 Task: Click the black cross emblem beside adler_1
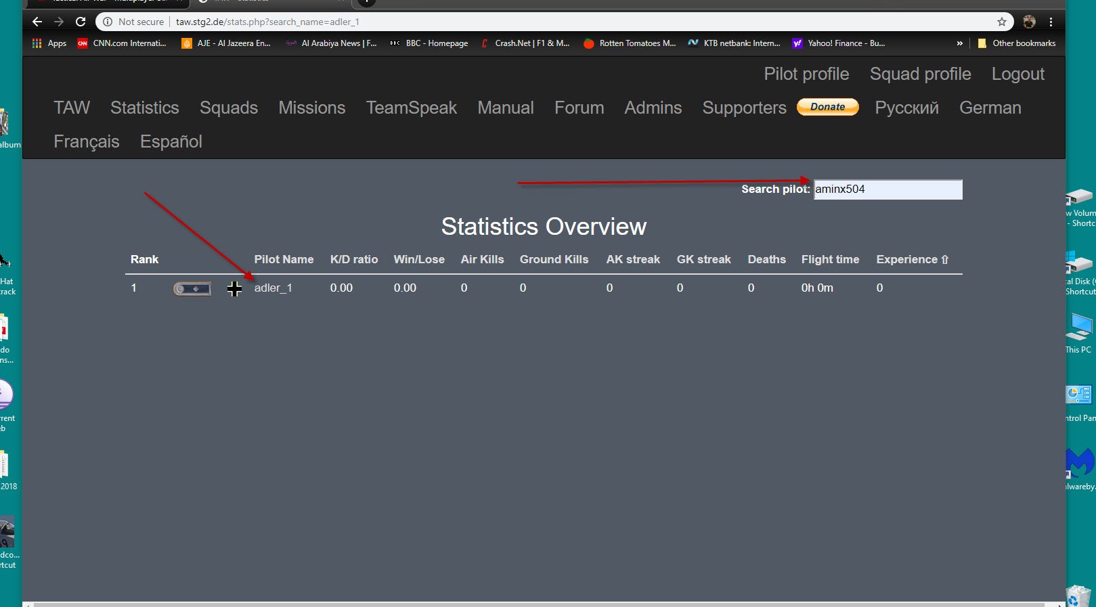(234, 289)
